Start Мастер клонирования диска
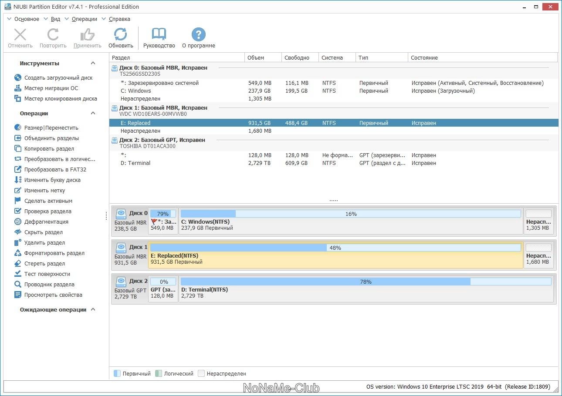Viewport: 562px width, 396px height. [56, 99]
